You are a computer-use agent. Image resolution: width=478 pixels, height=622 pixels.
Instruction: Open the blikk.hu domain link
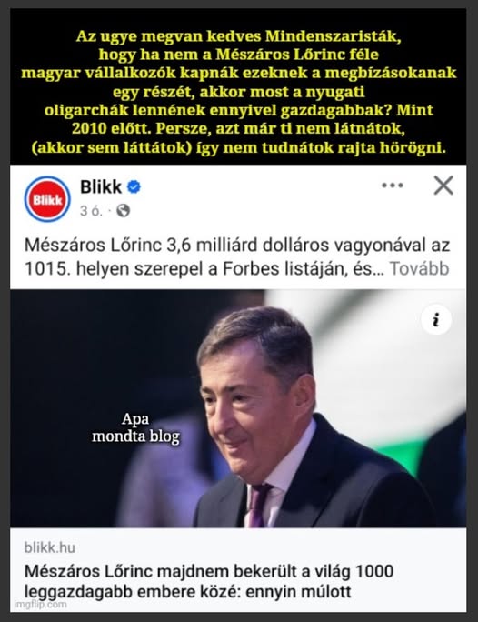click(50, 547)
